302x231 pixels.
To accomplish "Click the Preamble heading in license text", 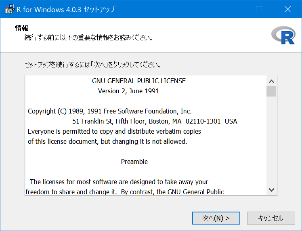I will pos(134,162).
